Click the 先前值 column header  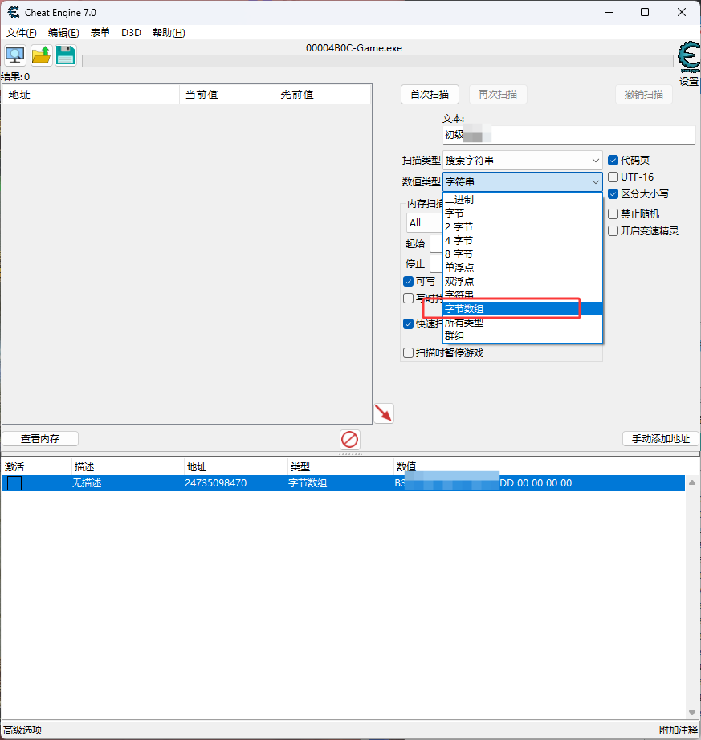click(x=323, y=95)
